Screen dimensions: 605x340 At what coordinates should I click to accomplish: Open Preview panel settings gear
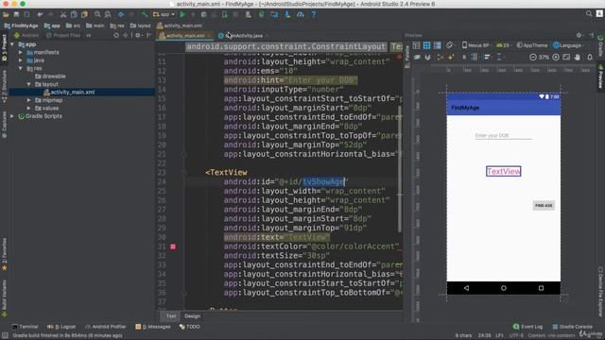579,35
